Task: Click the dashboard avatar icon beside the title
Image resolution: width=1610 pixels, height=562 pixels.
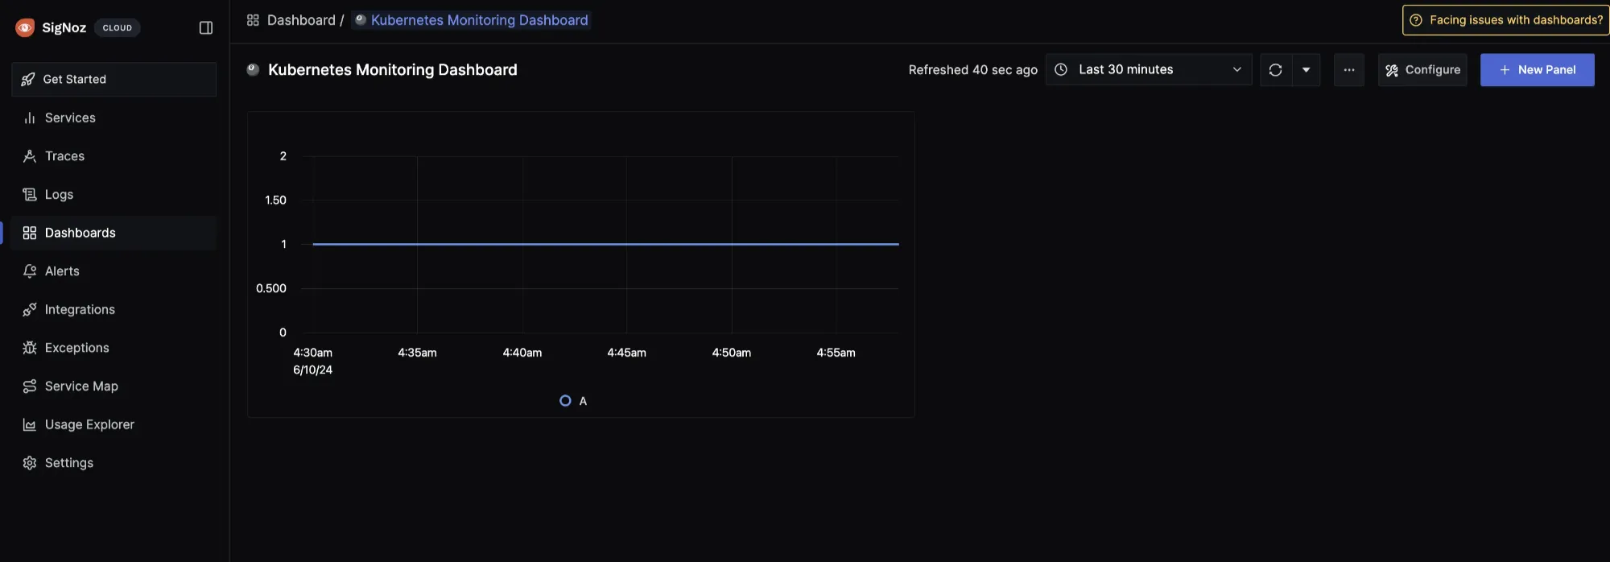Action: pyautogui.click(x=253, y=69)
